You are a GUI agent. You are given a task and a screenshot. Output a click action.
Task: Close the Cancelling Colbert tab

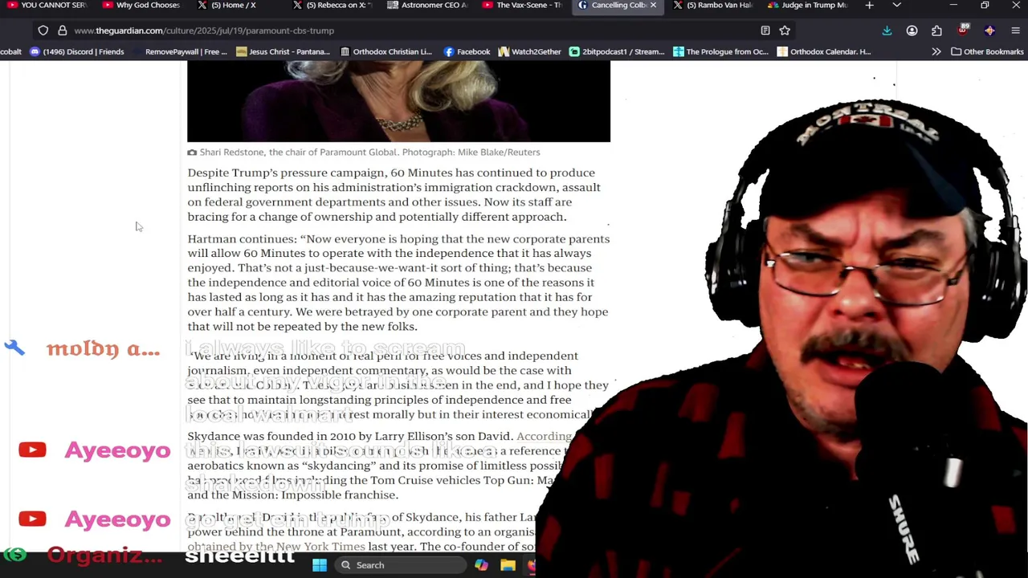pos(653,6)
